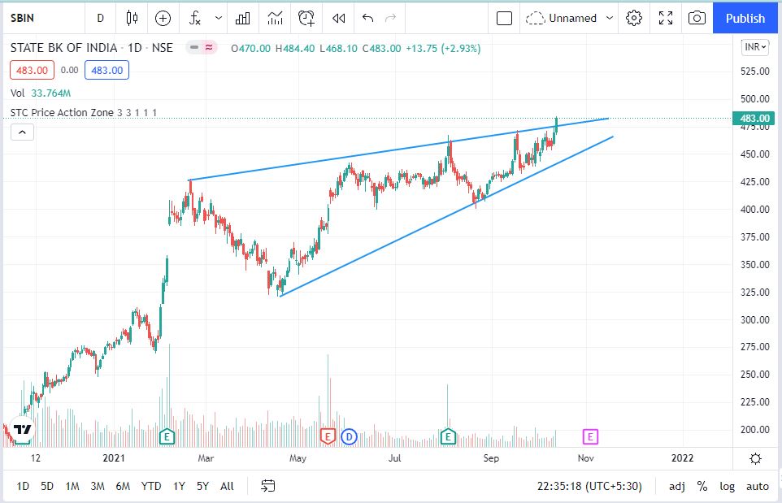Open indicator templates icon
782x503 pixels.
tap(275, 19)
